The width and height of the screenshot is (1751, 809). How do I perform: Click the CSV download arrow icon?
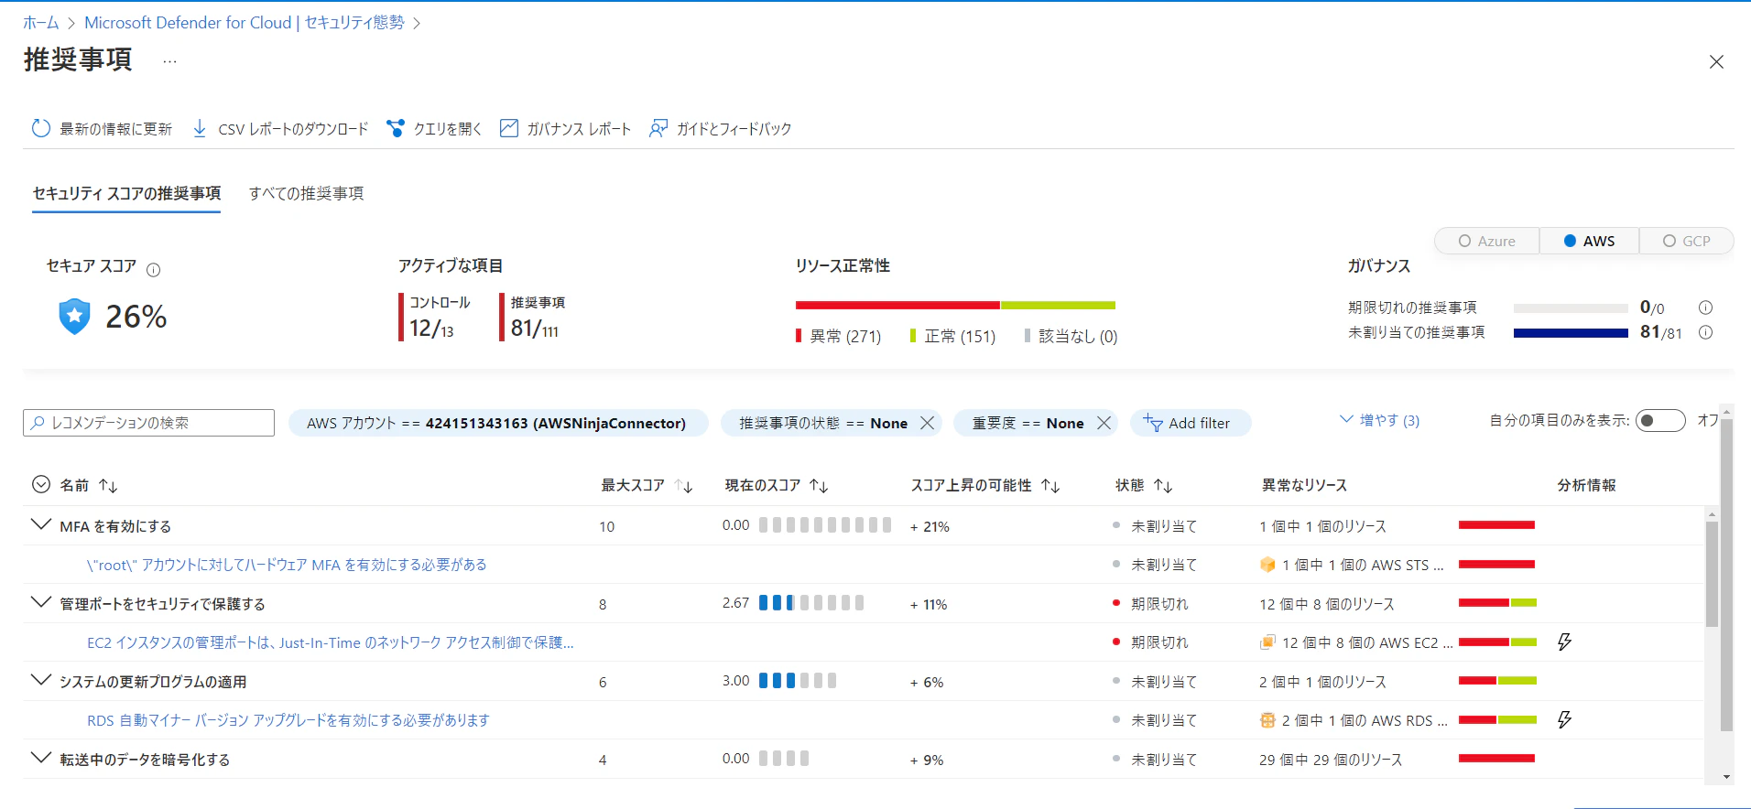[x=200, y=128]
